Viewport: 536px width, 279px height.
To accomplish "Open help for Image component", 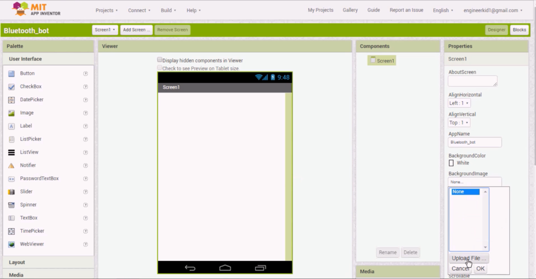I will [x=86, y=113].
